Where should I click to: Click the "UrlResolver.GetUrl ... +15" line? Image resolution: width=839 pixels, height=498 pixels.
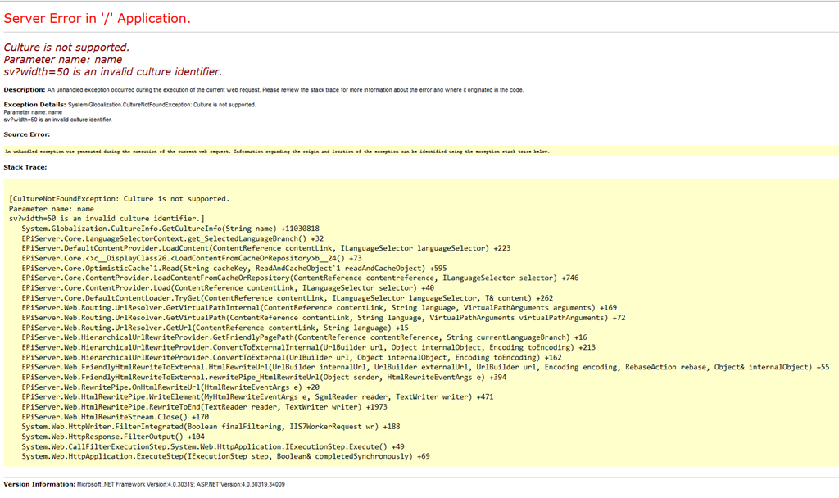215,328
